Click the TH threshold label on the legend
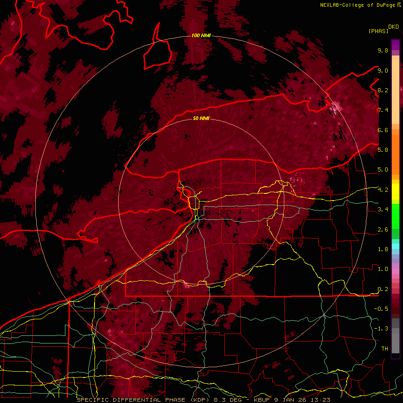 pyautogui.click(x=385, y=349)
